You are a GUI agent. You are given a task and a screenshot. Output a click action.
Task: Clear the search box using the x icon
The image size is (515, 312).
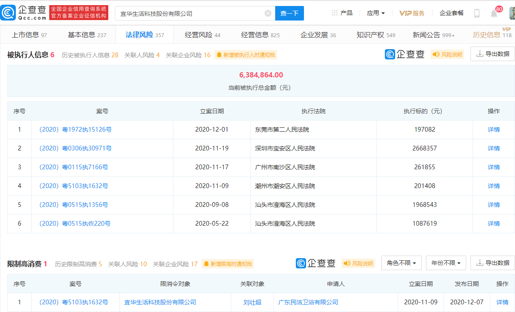[x=268, y=13]
